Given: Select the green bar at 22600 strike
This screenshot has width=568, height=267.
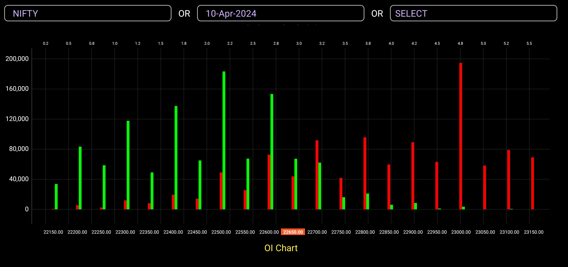Looking at the screenshot, I should tap(272, 151).
